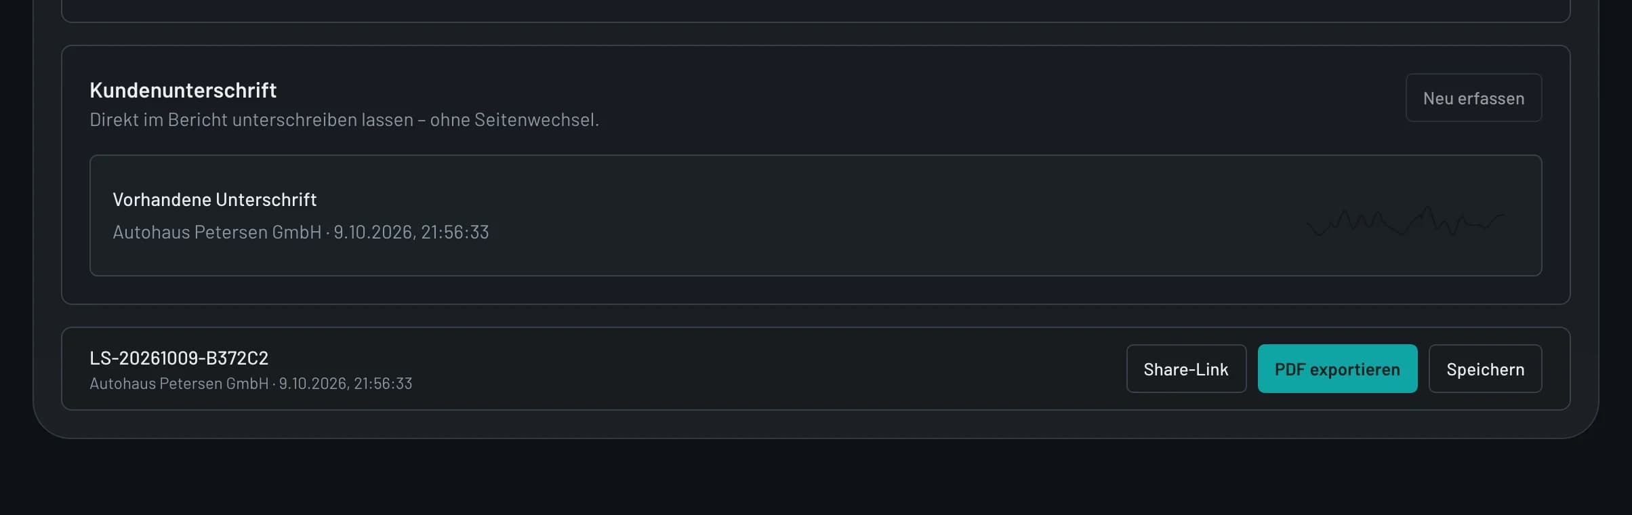Save the report with Speichern
Screen dimensions: 1632x515
(1485, 369)
